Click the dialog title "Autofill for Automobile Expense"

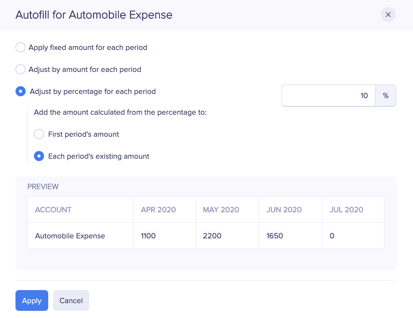coord(94,15)
